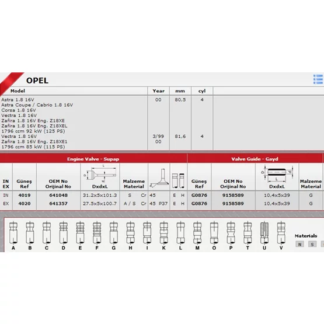Select valve stem type A icon
Viewport: 324px width, 324px height.
(13, 233)
